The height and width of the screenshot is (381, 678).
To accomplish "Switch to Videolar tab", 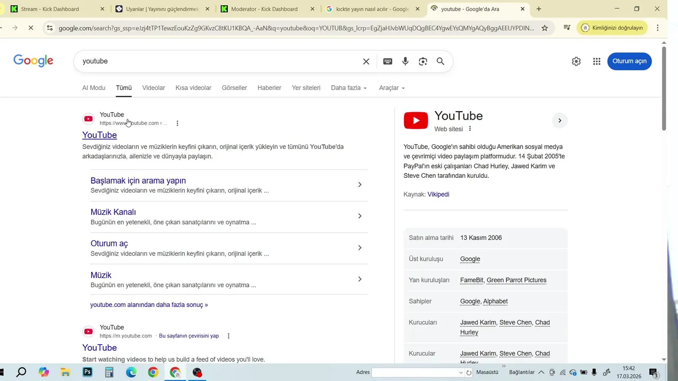I will [154, 88].
